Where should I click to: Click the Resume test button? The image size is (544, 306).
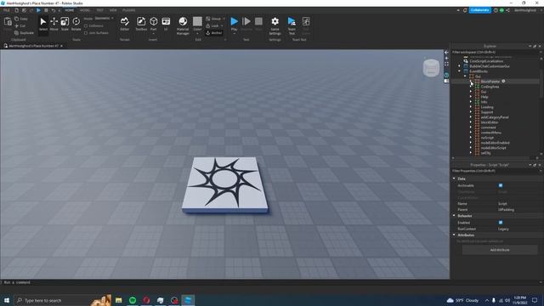tap(246, 25)
